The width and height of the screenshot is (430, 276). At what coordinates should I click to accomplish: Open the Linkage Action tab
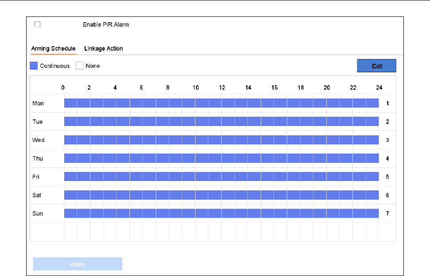click(x=103, y=48)
